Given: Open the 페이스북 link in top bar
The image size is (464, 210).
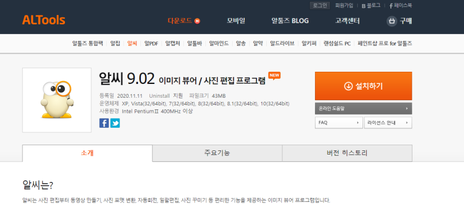Looking at the screenshot, I should (401, 6).
